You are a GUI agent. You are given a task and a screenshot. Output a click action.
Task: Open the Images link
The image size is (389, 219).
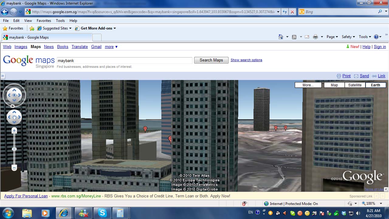point(21,47)
